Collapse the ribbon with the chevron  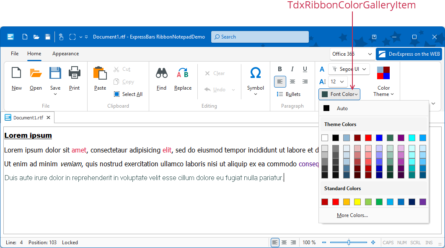coord(433,103)
